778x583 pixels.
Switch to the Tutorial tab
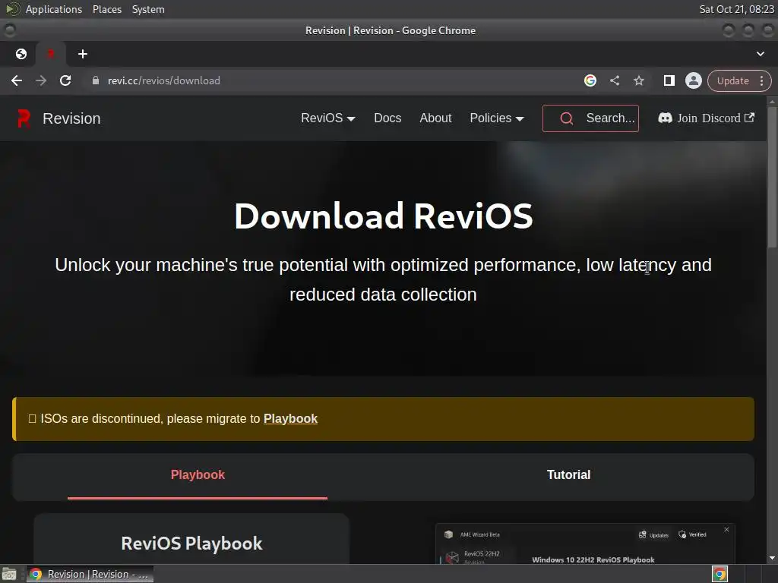click(568, 475)
